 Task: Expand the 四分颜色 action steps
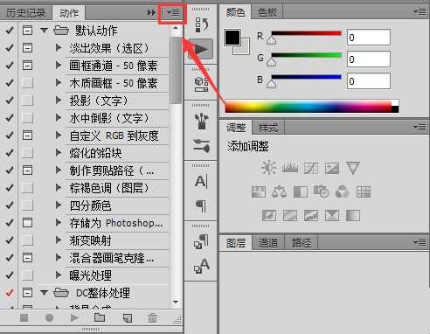point(59,205)
